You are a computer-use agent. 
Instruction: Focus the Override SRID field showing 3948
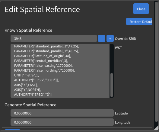coord(54,38)
